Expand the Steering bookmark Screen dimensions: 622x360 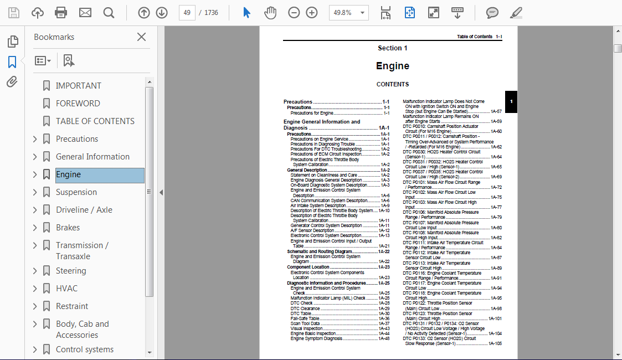coord(35,271)
